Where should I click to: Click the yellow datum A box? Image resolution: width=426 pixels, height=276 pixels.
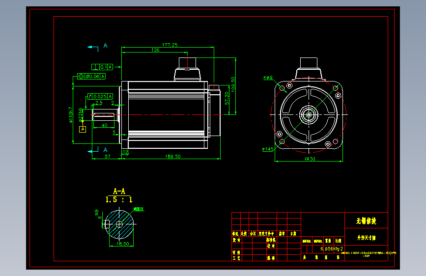tap(83, 129)
